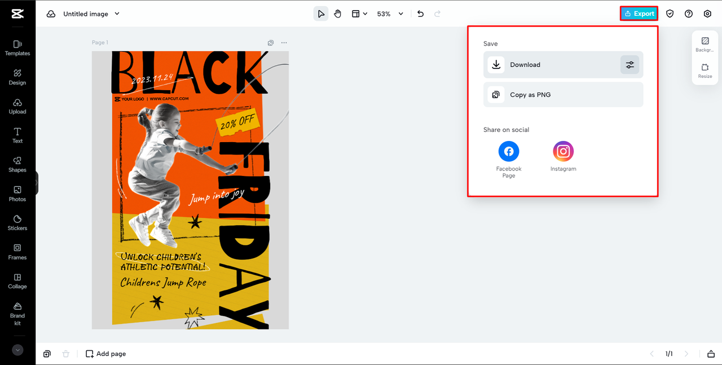Open the Design panel
722x365 pixels.
(17, 77)
